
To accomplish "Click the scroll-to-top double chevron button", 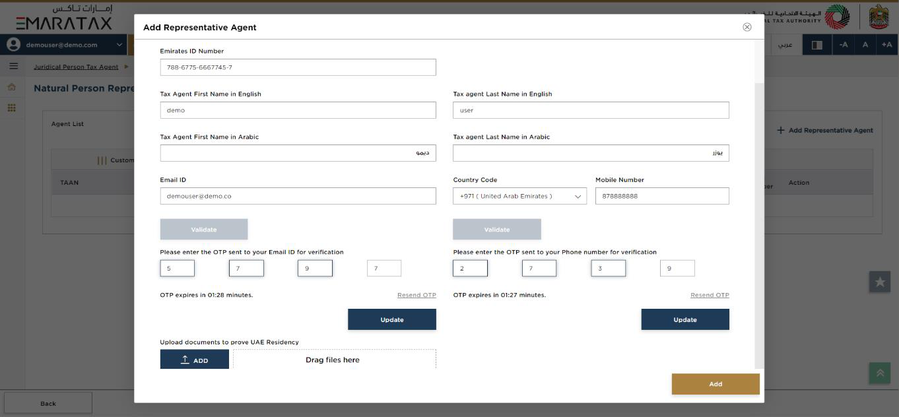I will 880,373.
